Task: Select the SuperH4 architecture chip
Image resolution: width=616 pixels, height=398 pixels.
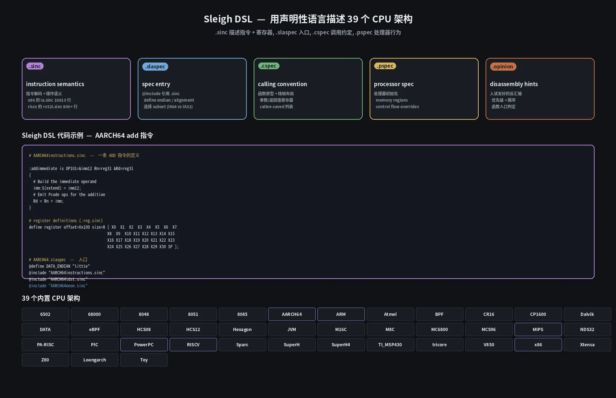Action: (x=341, y=344)
